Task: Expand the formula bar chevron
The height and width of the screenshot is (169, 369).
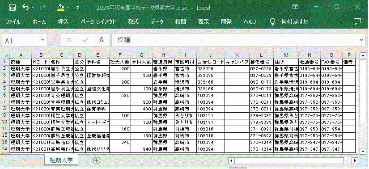Action: [x=362, y=40]
